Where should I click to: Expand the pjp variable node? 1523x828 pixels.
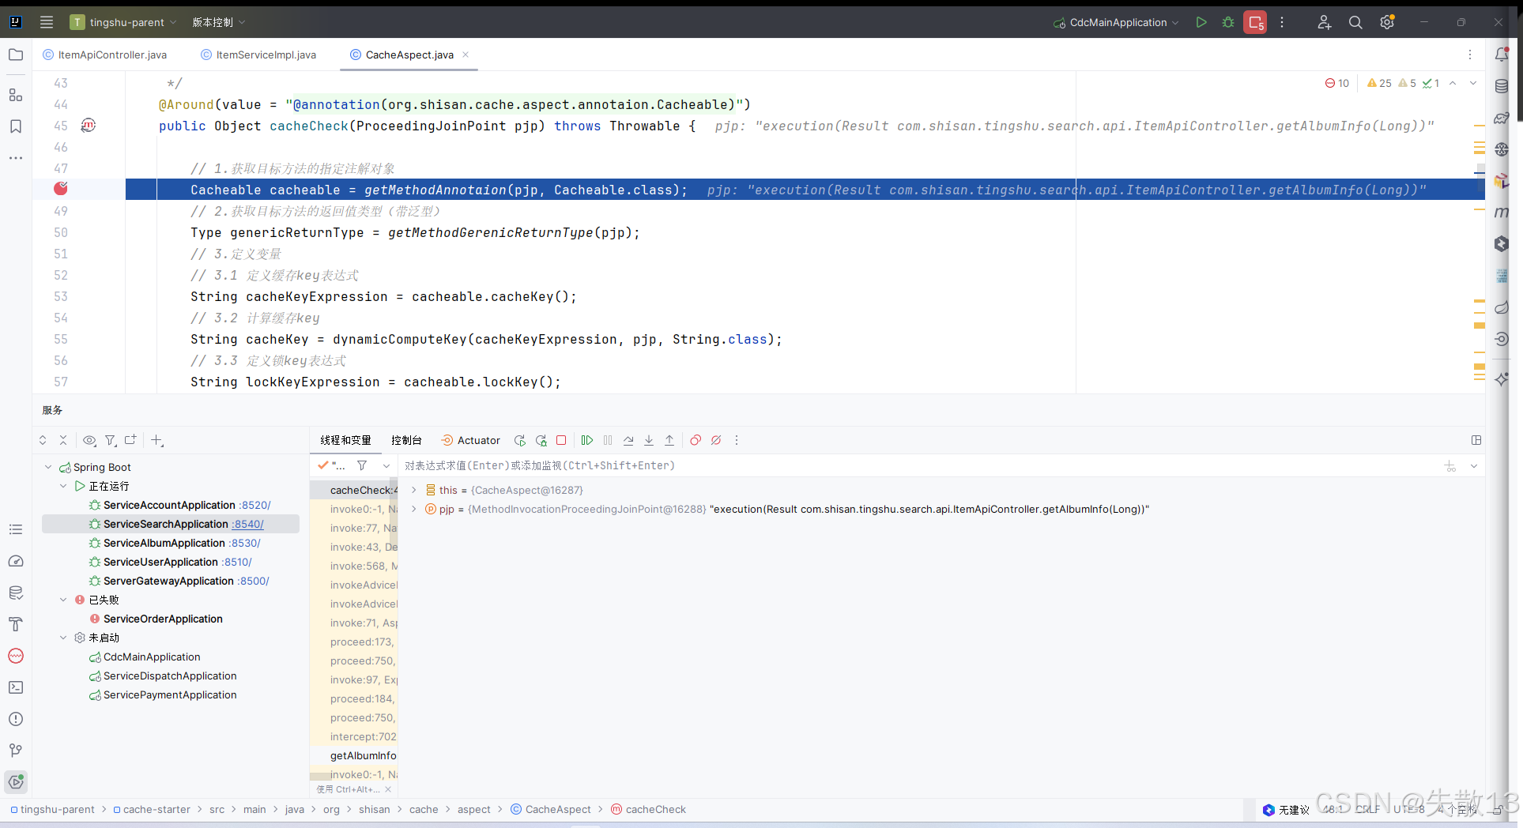[413, 509]
